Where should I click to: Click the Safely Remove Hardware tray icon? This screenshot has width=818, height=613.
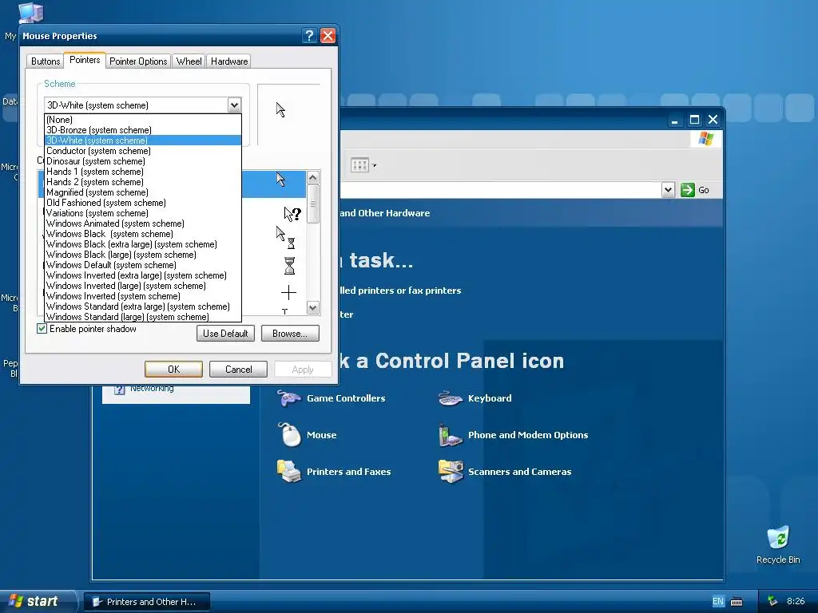(772, 601)
